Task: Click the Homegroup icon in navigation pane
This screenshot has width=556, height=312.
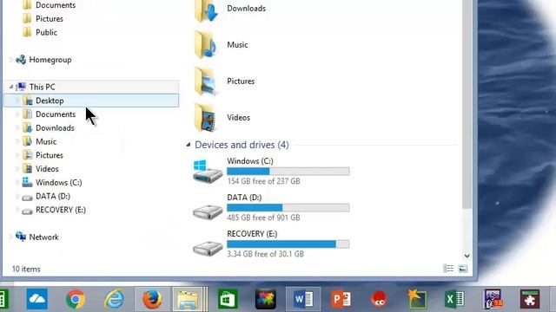Action: (x=21, y=60)
